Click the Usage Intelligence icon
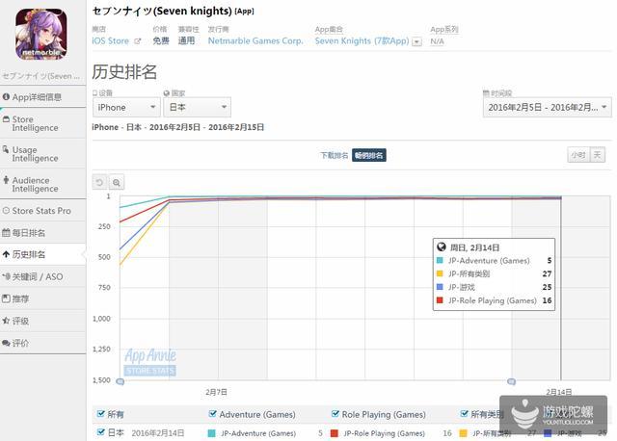Viewport: 617px width, 441px height. [x=6, y=149]
